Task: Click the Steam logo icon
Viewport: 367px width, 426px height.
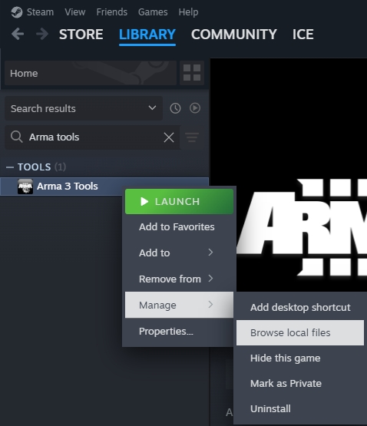Action: pos(17,12)
